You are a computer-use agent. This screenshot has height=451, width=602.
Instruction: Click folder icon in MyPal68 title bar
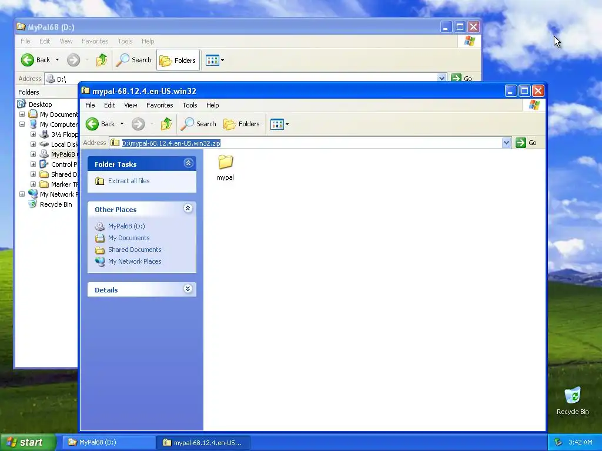click(x=21, y=26)
